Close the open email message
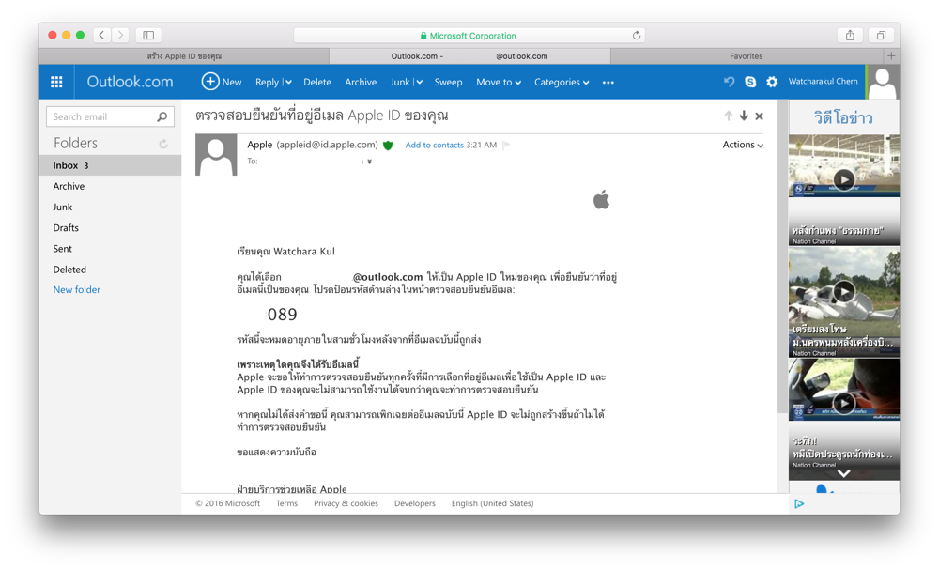939x570 pixels. coord(760,116)
